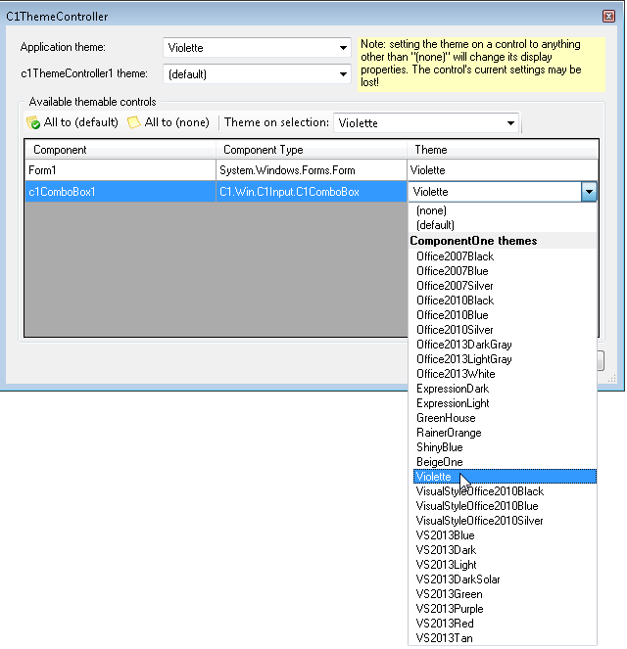Choose the VS2013Dark theme

click(x=446, y=550)
